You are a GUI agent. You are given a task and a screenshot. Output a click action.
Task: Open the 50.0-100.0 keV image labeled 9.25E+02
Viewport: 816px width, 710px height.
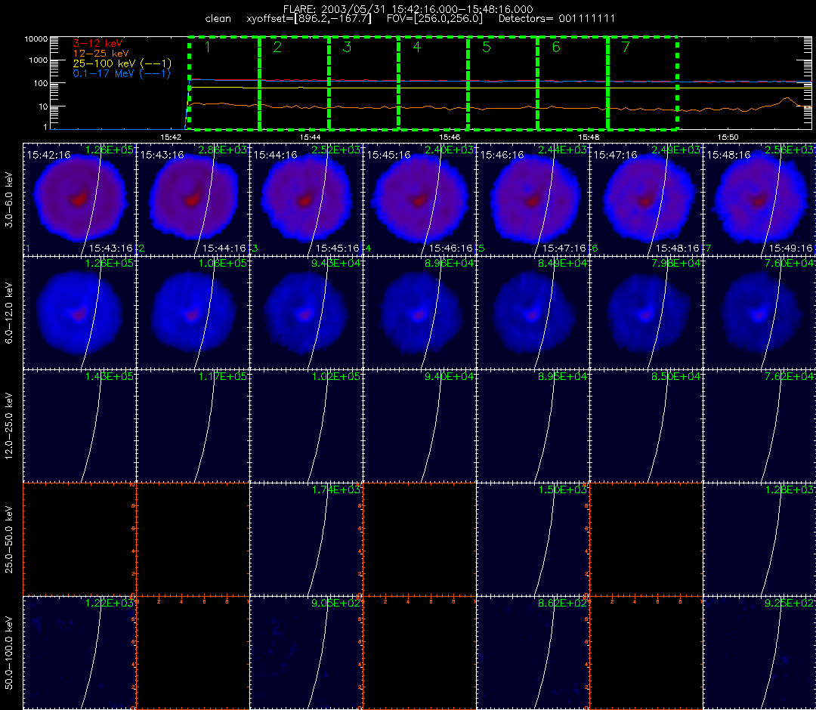click(x=760, y=653)
